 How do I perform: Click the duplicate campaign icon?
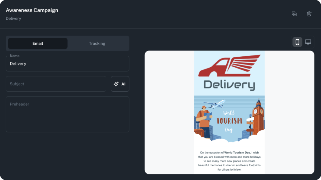(294, 14)
